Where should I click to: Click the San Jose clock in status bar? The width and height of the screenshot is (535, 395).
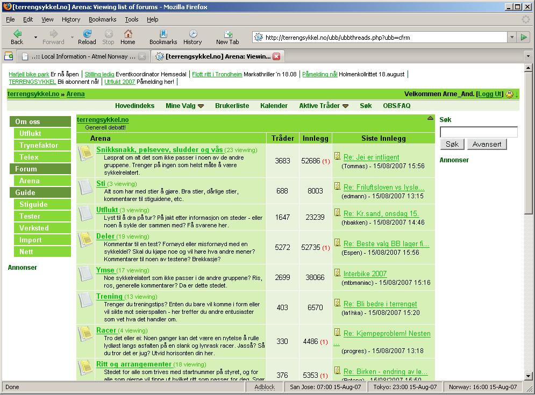coord(325,387)
